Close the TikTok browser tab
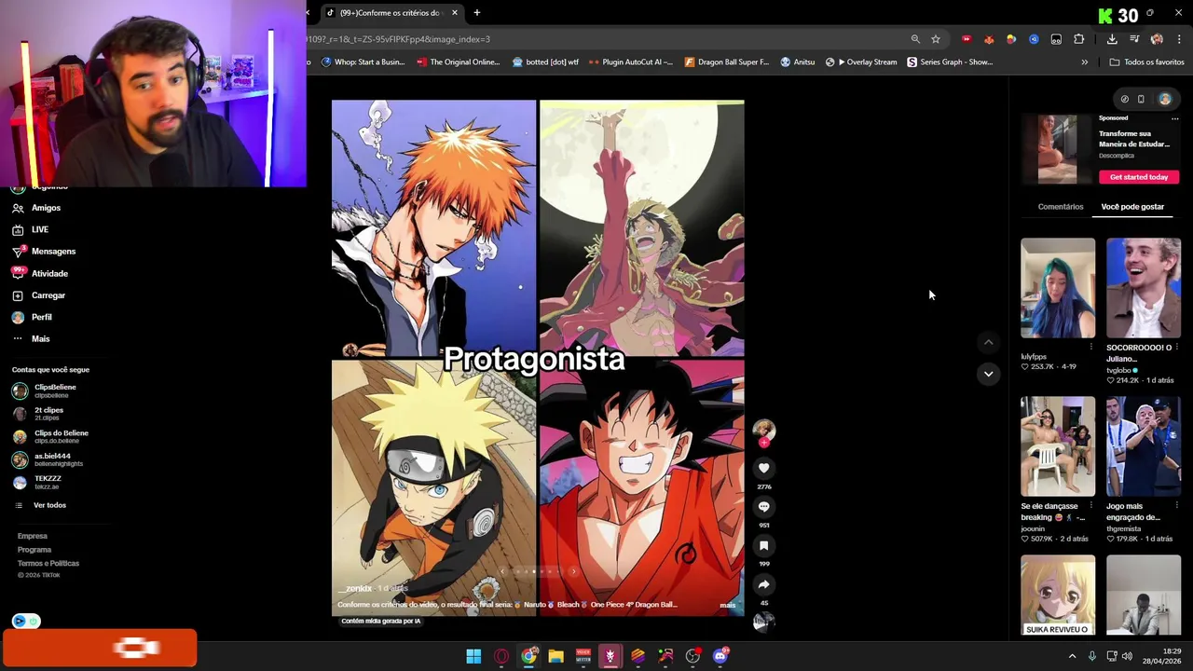This screenshot has width=1193, height=671. pos(455,13)
